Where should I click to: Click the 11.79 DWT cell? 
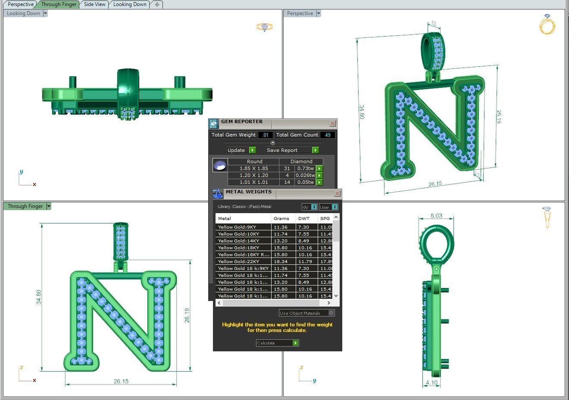coord(306,261)
